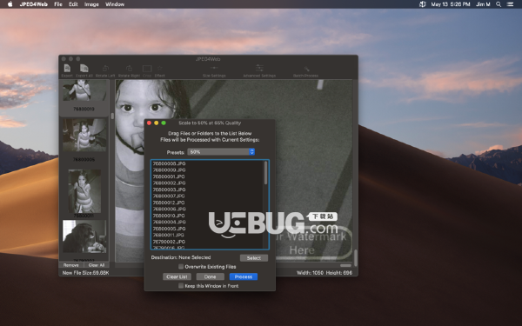Click the Done button
522x326 pixels.
(210, 276)
